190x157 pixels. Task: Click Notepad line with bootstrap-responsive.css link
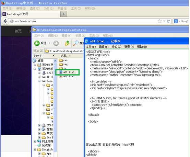(128, 88)
